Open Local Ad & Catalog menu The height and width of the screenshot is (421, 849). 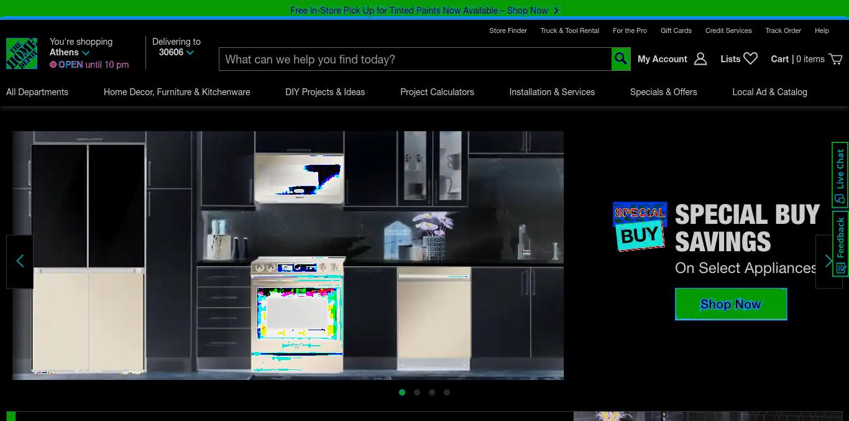(770, 92)
